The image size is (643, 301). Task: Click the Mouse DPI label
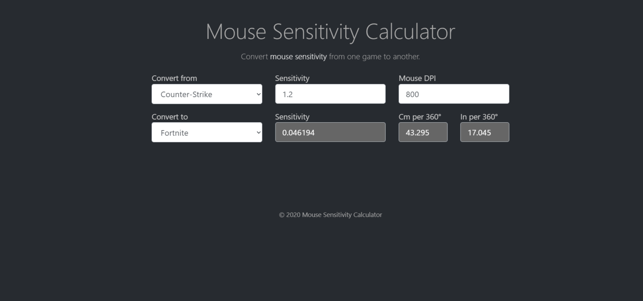click(417, 78)
